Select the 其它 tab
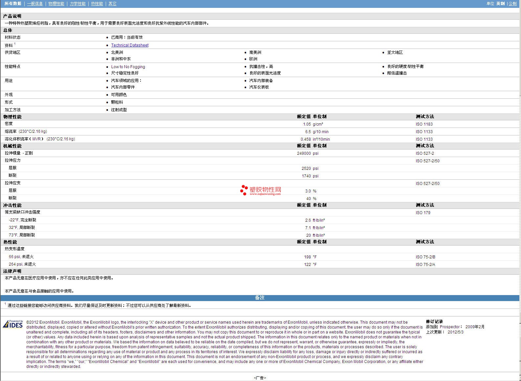Screen dimensions: 521x381 point(112,4)
